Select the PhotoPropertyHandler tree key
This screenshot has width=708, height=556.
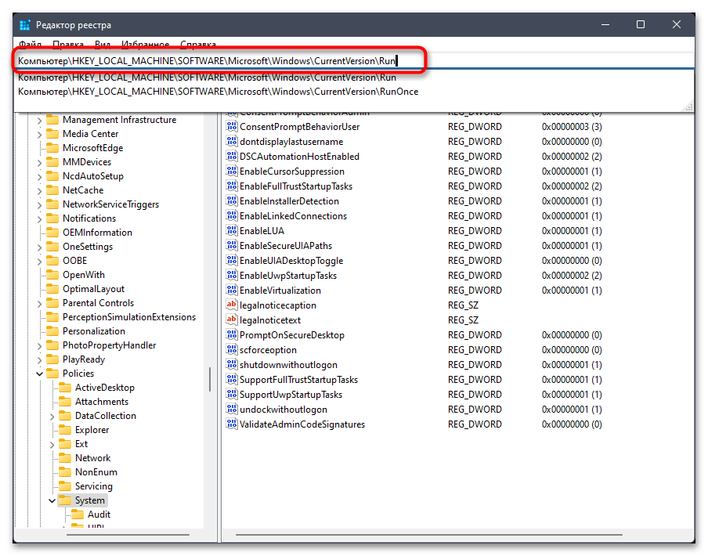pos(110,345)
